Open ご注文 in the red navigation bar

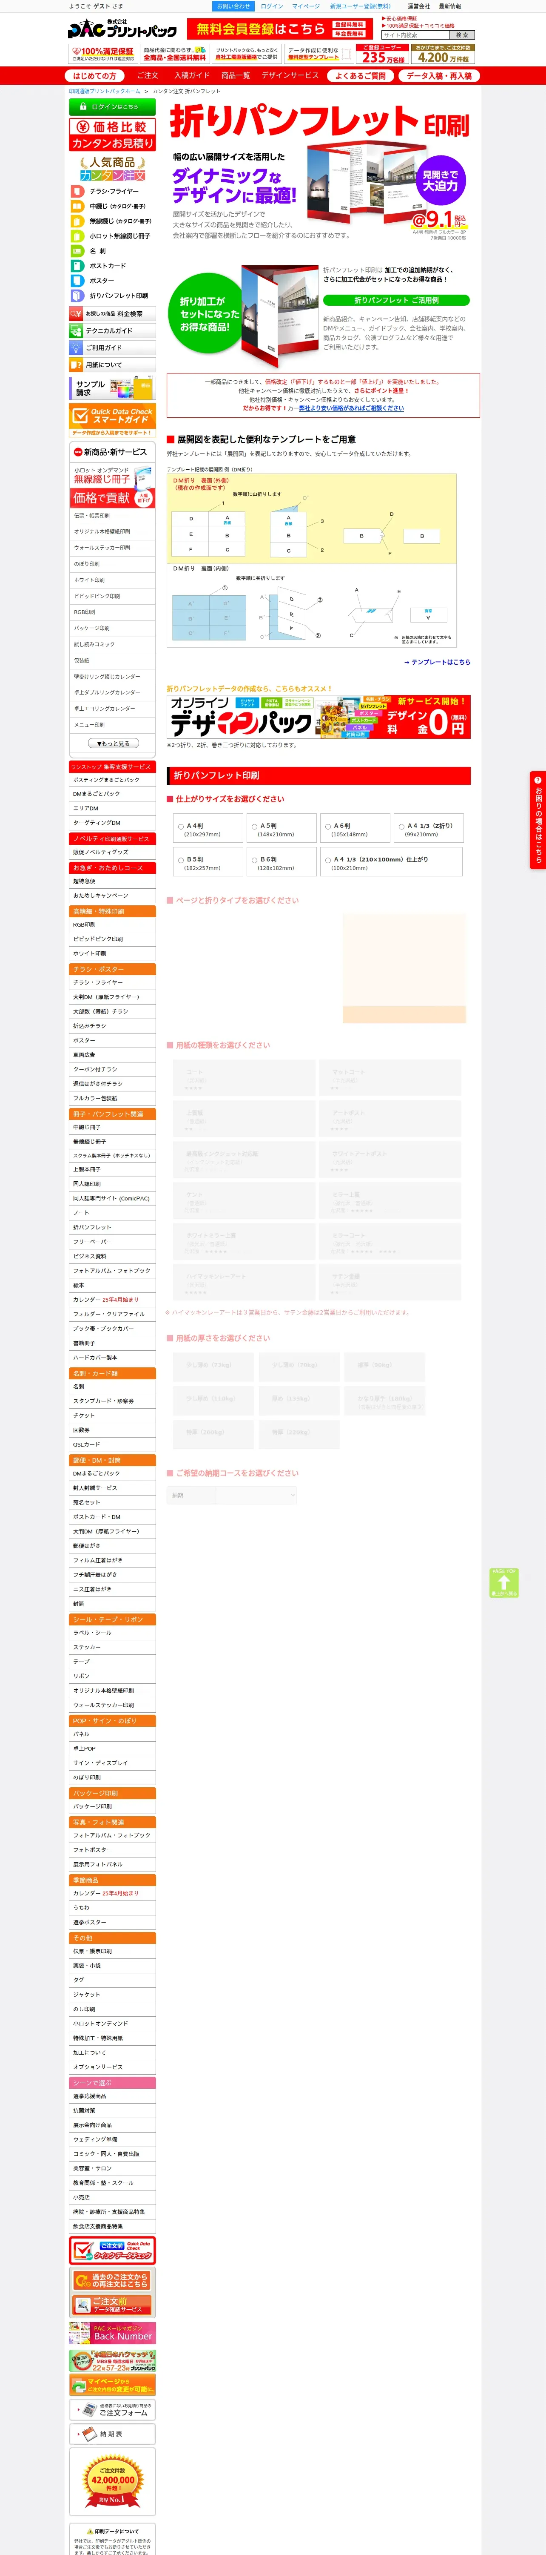pos(148,75)
